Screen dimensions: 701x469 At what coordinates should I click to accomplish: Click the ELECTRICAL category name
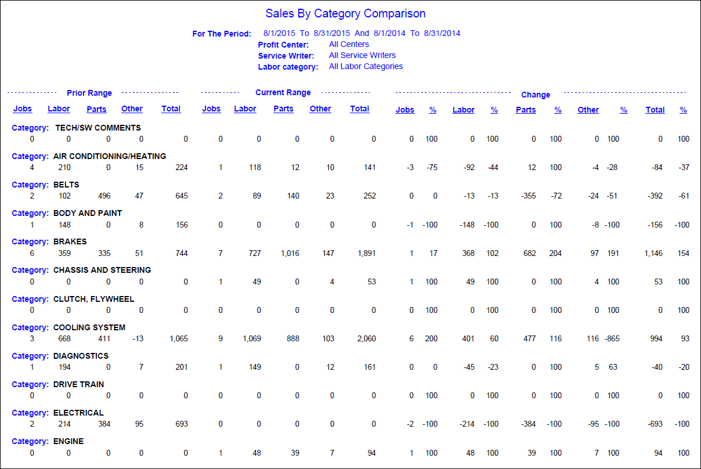tap(78, 413)
